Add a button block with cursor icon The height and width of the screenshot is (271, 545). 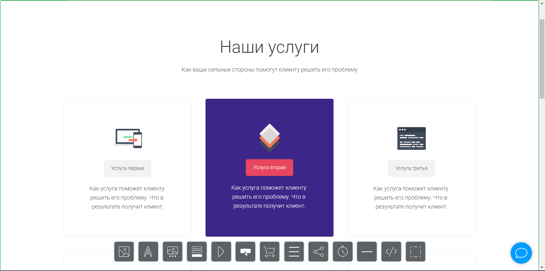pos(246,252)
